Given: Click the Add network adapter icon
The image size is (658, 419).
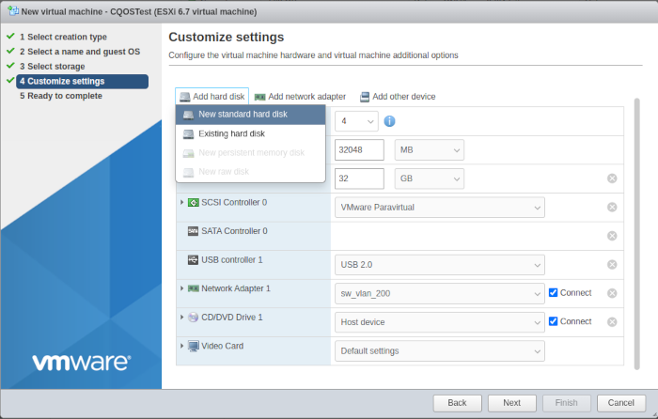Looking at the screenshot, I should point(260,97).
